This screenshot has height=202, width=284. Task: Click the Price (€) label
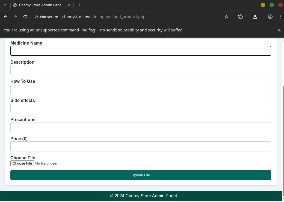point(19,139)
